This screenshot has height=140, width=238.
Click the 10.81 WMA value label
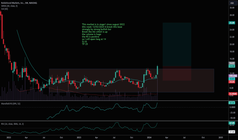coord(232,79)
